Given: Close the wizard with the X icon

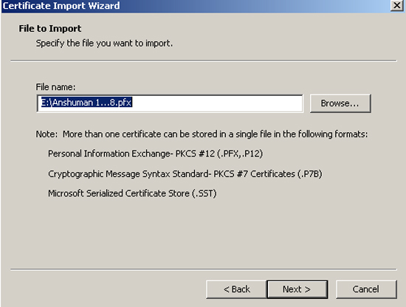Looking at the screenshot, I should pyautogui.click(x=396, y=5).
